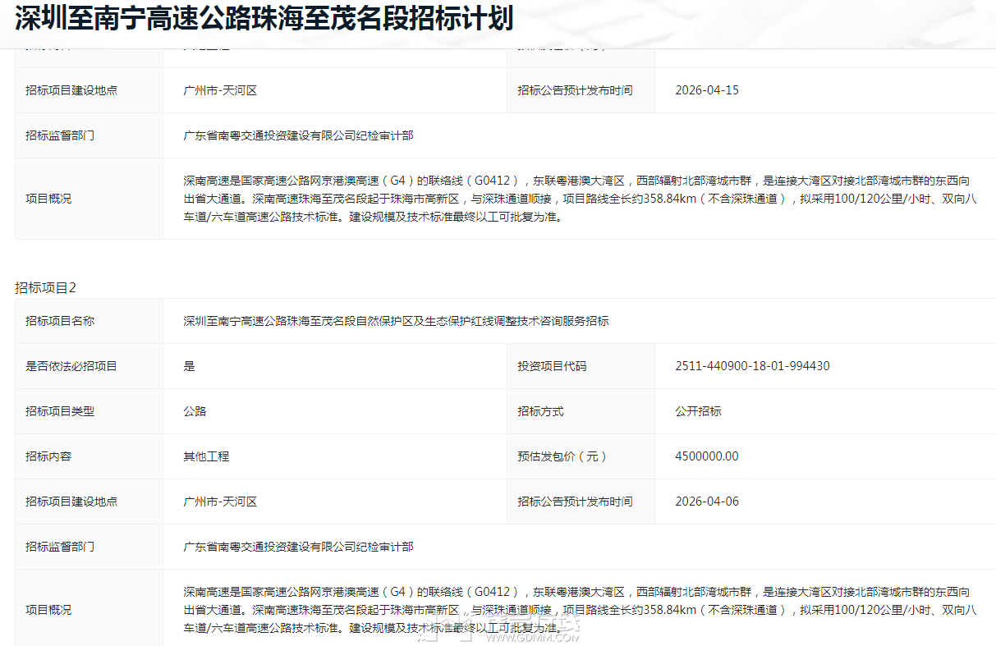Screen dimensions: 996x646
Task: Click the 公路 project type value
Action: pos(195,411)
